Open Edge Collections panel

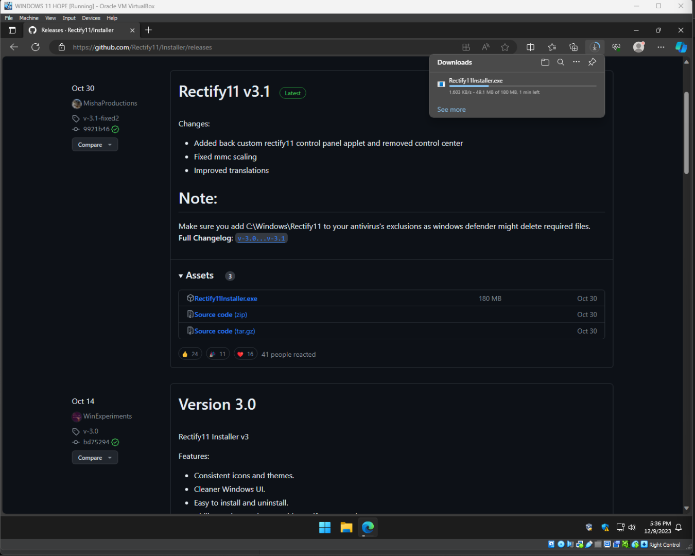574,47
